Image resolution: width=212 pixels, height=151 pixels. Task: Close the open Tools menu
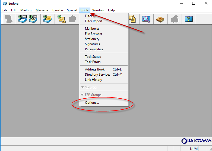85,10
